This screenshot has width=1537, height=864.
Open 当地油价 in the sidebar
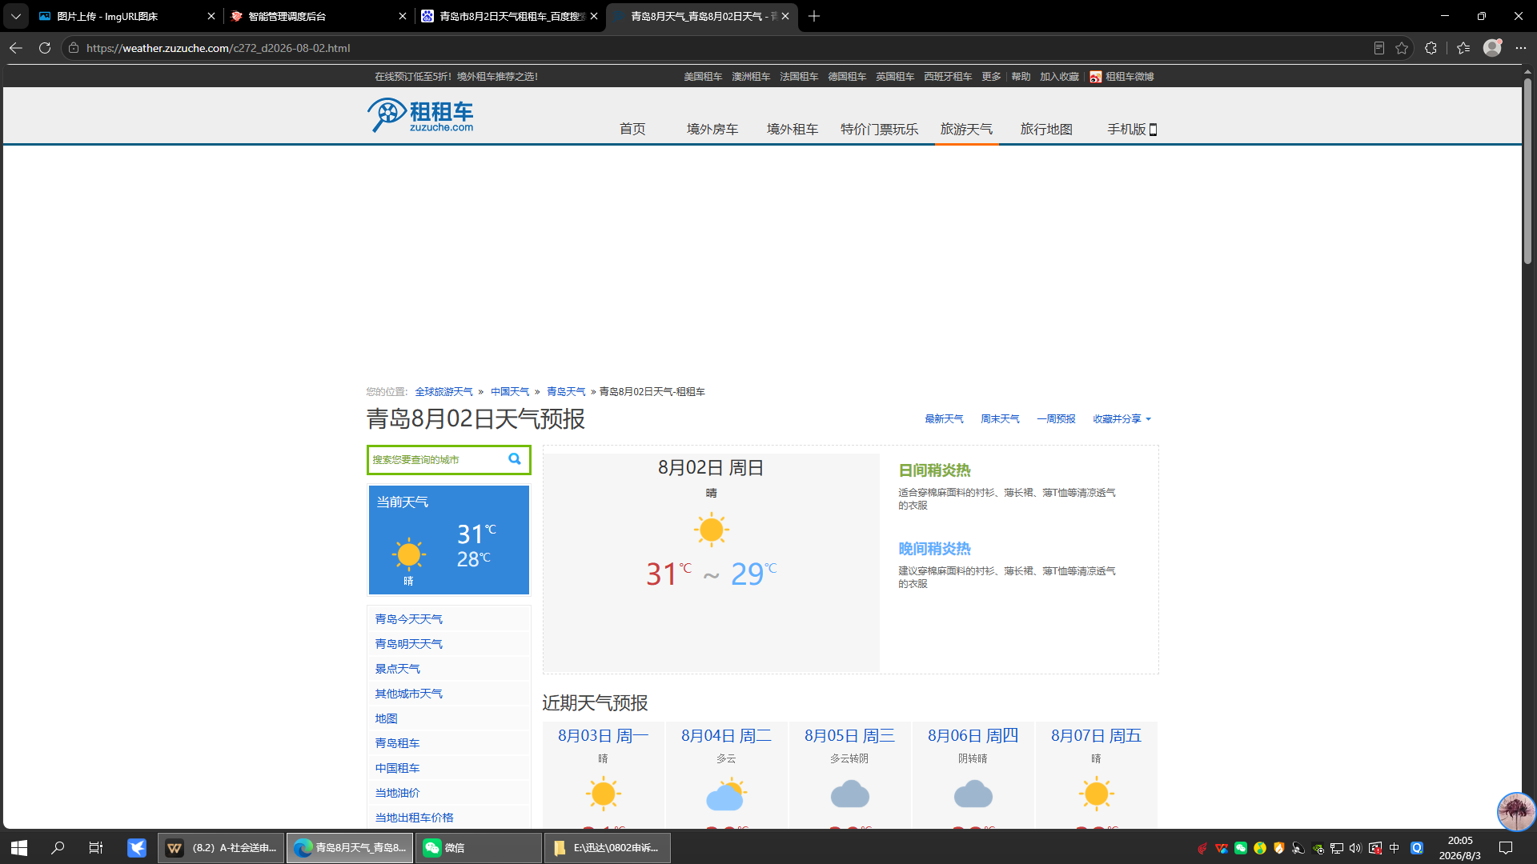397,793
